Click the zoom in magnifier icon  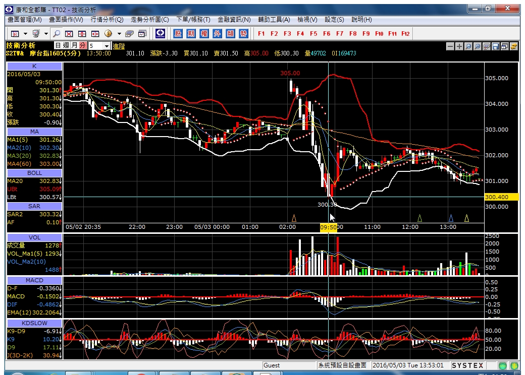478,46
